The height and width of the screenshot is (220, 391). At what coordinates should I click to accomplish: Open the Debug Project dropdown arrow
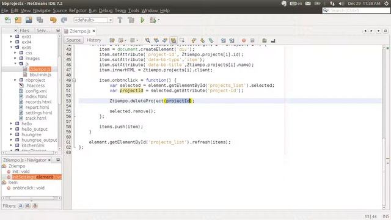click(x=159, y=20)
